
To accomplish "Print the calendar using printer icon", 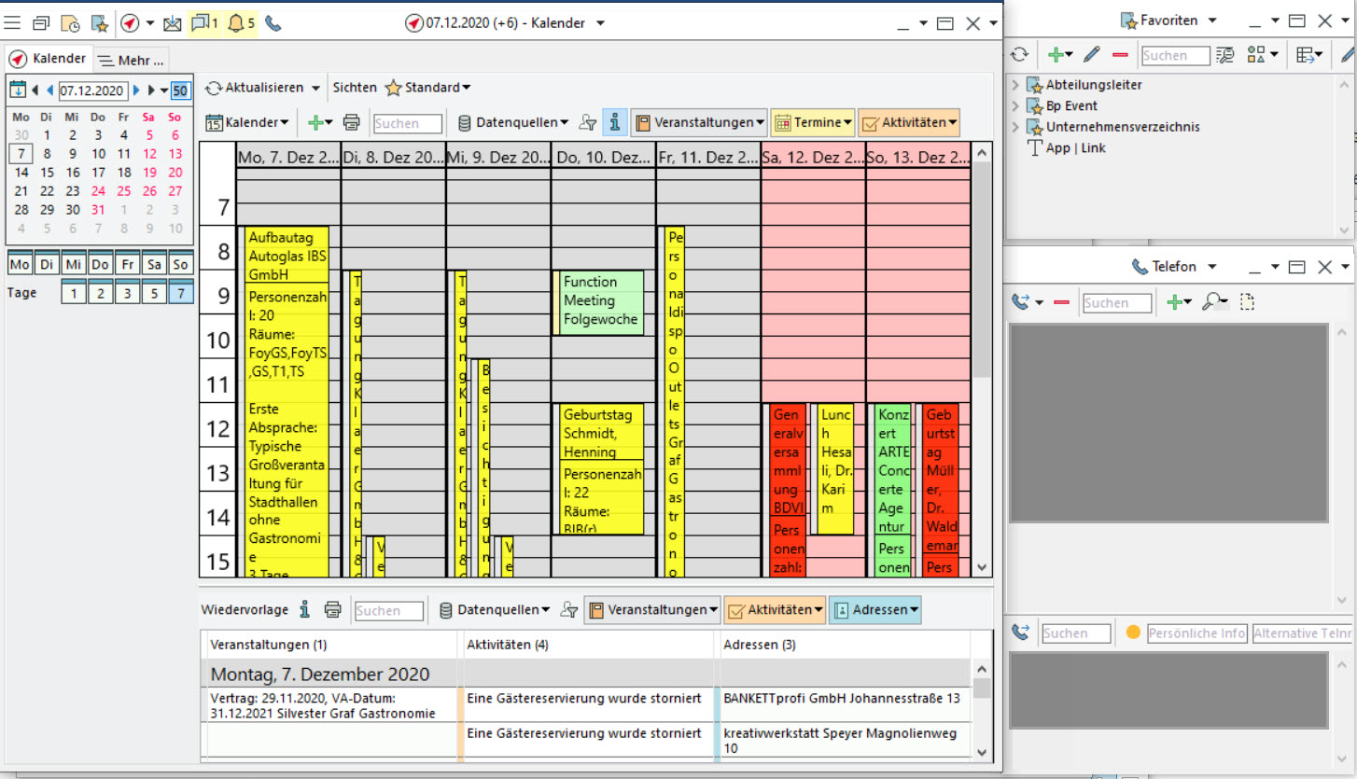I will (x=352, y=122).
